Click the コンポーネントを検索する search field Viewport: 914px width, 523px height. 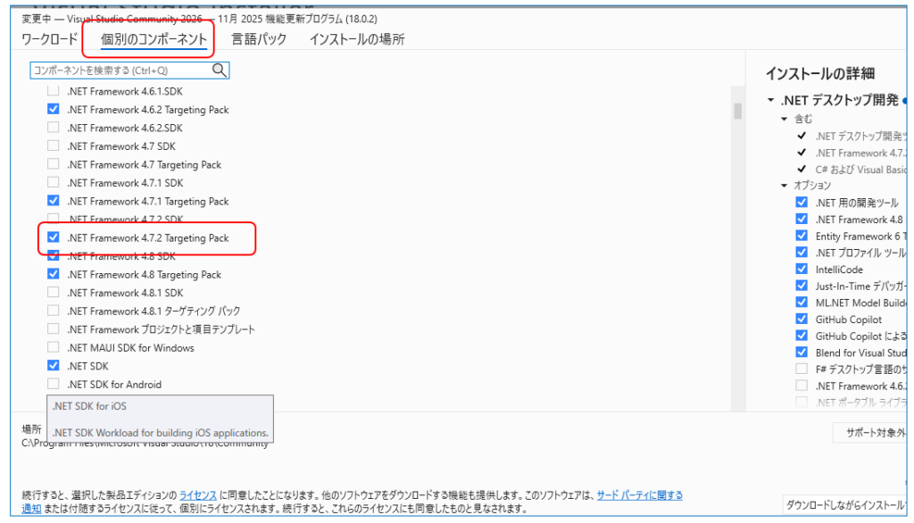point(119,70)
